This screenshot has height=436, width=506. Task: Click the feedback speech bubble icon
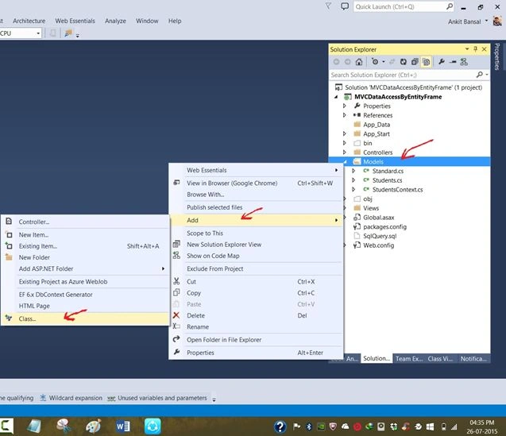(x=345, y=6)
